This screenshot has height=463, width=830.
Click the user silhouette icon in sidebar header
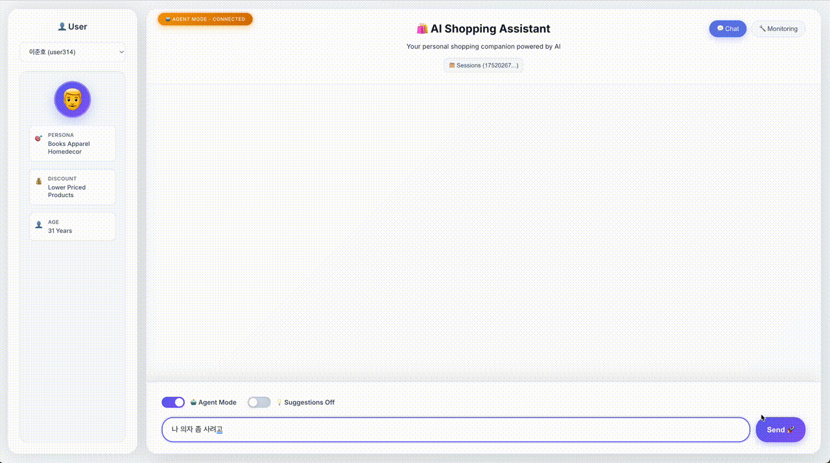point(62,27)
